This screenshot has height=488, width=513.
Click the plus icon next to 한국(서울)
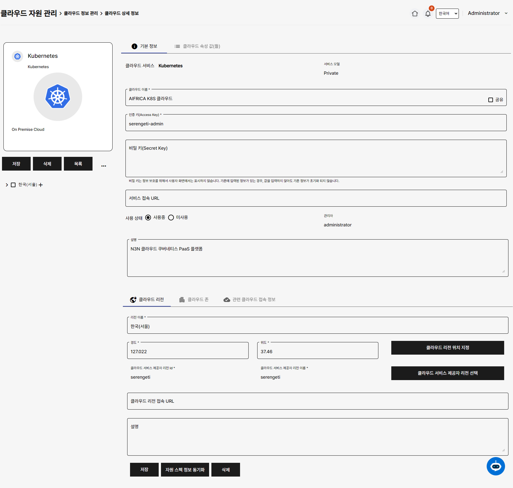pos(41,185)
